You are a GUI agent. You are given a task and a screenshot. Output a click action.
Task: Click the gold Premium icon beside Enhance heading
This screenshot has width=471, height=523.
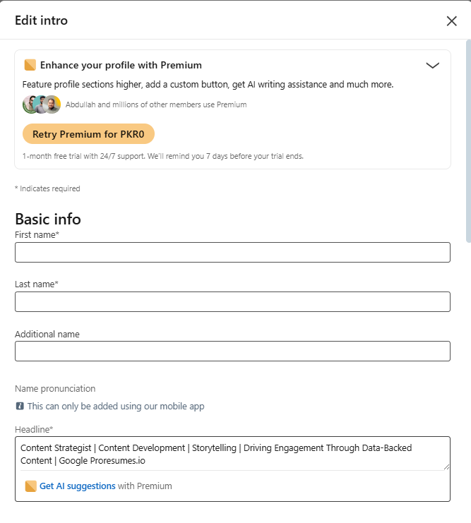pos(30,65)
